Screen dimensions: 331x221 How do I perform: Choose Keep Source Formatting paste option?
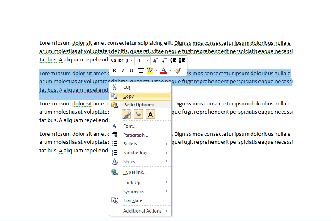click(x=126, y=114)
